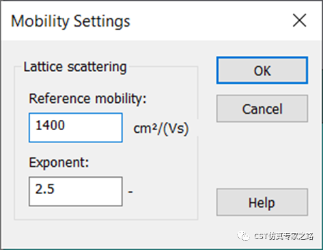Image resolution: width=323 pixels, height=250 pixels.
Task: Click the dash unit beside Exponent field
Action: 130,192
